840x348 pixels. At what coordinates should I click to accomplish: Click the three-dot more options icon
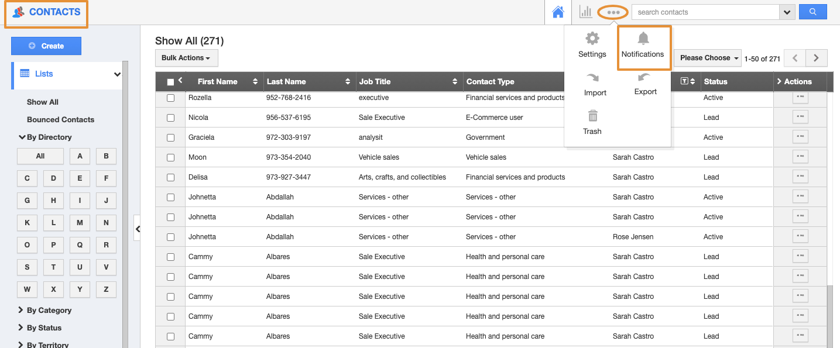pos(613,12)
